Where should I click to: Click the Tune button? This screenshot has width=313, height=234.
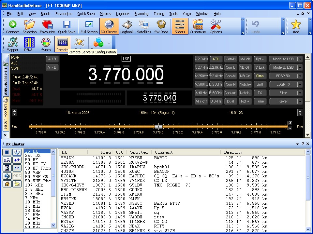pos(260,101)
